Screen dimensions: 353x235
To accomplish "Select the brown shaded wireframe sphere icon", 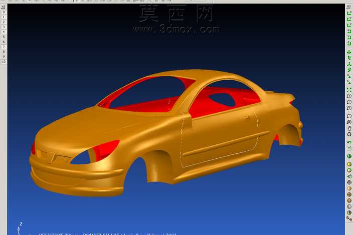I will (x=349, y=194).
